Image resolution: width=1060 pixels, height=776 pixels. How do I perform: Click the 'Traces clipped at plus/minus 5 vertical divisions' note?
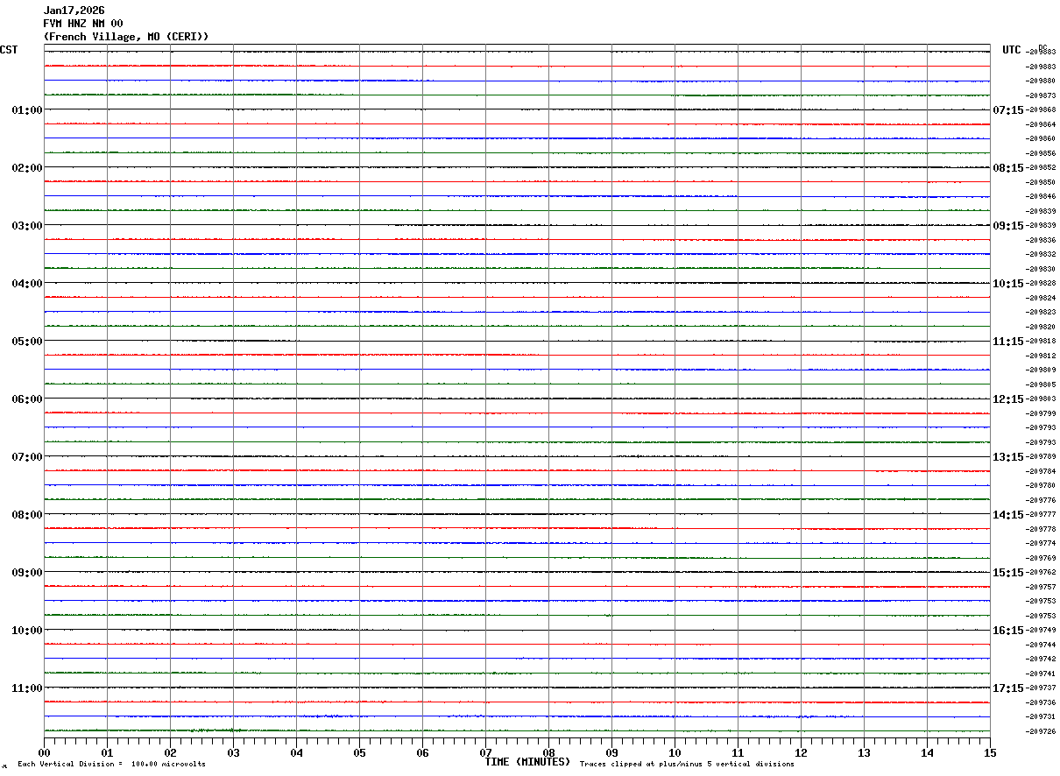[x=687, y=765]
